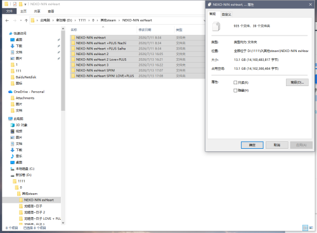The image size is (317, 233).
Task: Open the 主页 ribbon tab
Action: click(23, 11)
